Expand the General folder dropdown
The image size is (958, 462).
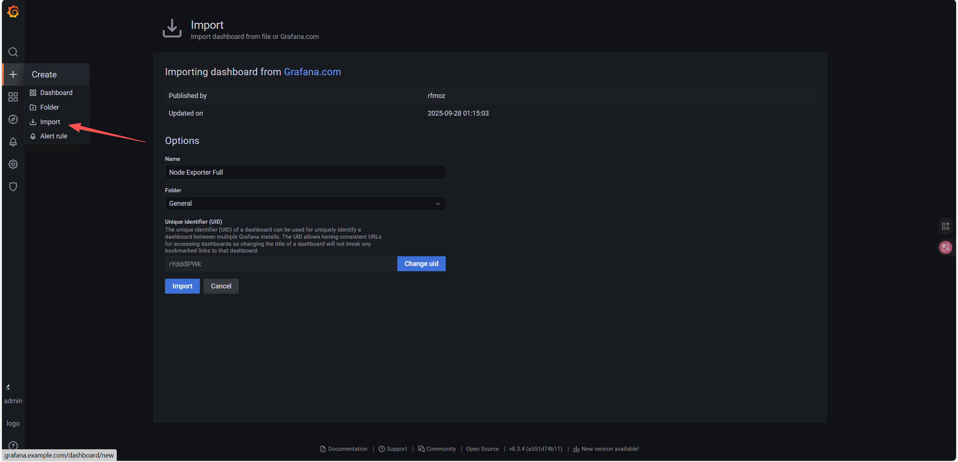[x=305, y=204]
